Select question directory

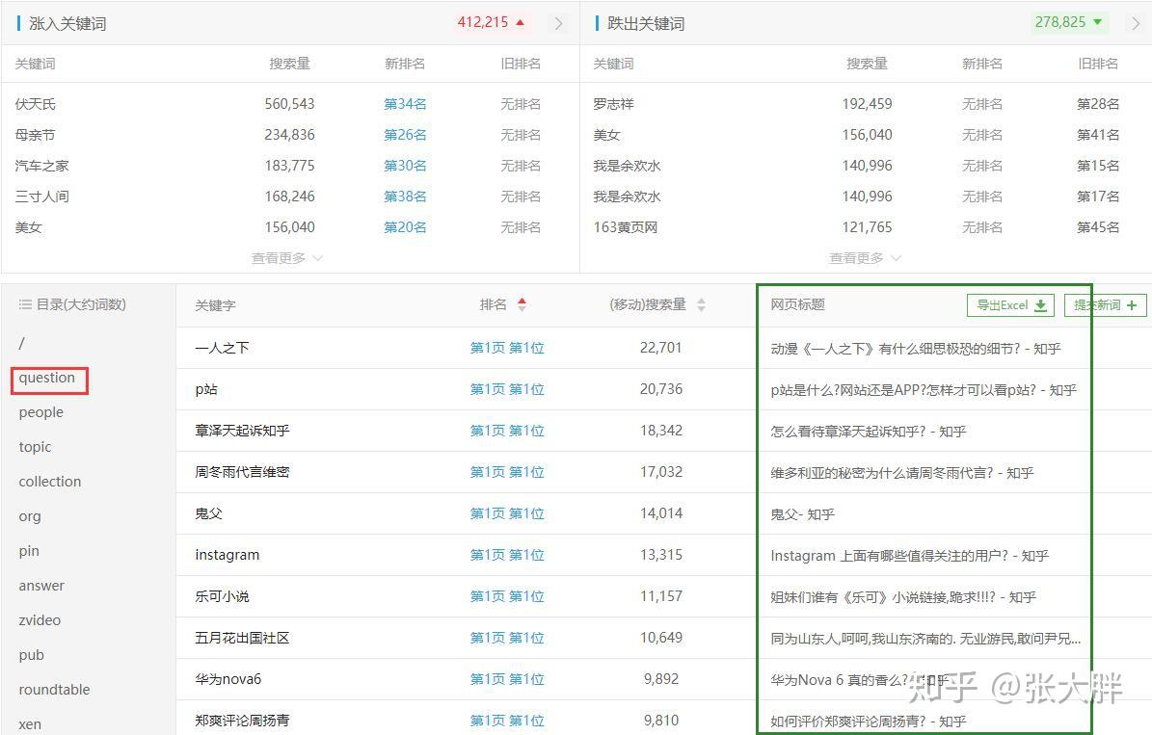click(x=47, y=378)
